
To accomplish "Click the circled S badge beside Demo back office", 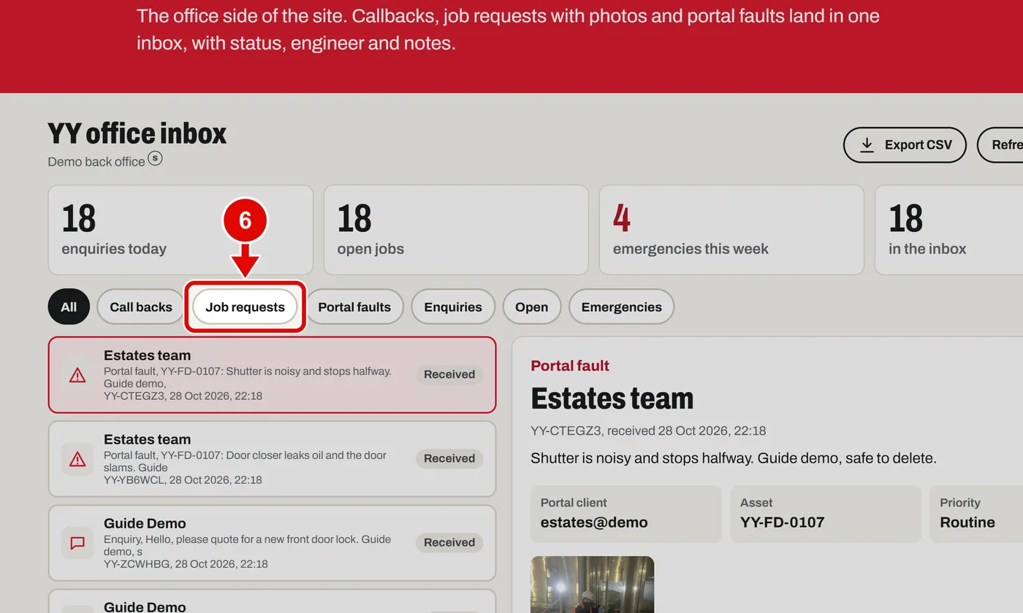I will click(x=155, y=158).
